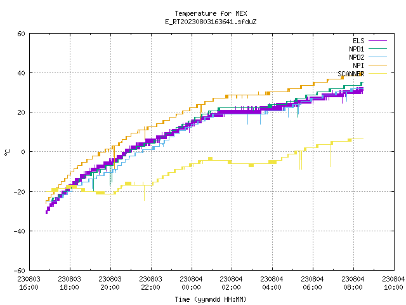Viewport: 406px width, 305px height.
Task: Click the x-axis label 230804 02:00
Action: click(231, 283)
